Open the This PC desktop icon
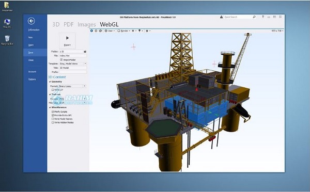 [7, 23]
